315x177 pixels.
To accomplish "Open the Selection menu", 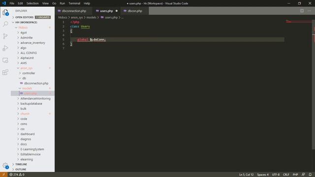I will [x=32, y=3].
